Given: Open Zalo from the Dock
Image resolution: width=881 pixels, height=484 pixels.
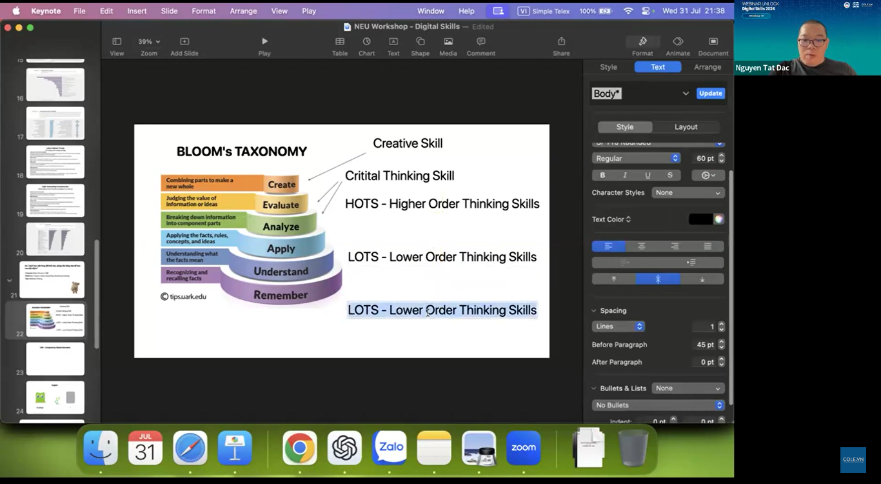Looking at the screenshot, I should click(390, 448).
